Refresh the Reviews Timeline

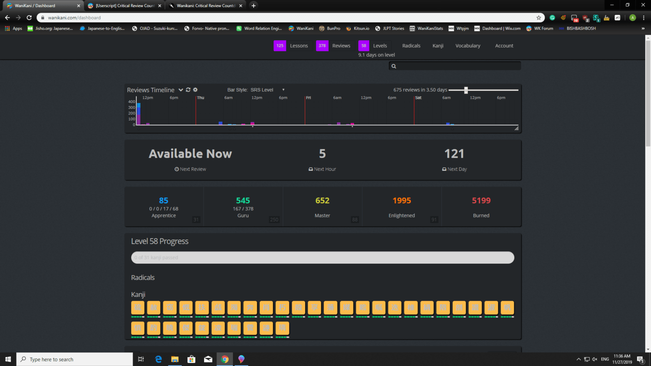[x=188, y=90]
